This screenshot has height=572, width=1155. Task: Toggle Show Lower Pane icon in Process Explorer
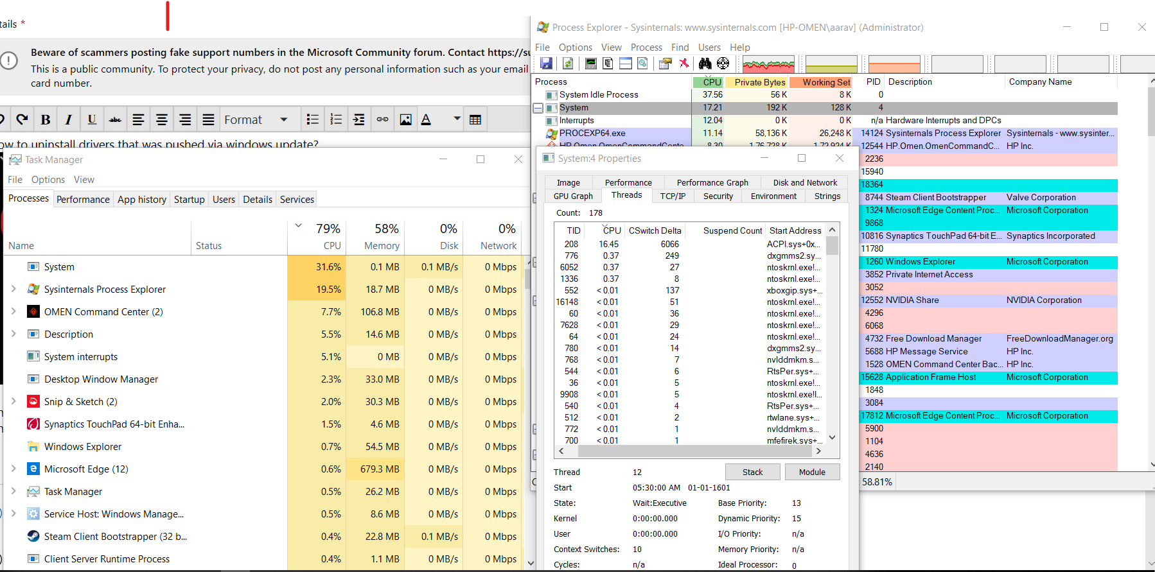[x=625, y=64]
